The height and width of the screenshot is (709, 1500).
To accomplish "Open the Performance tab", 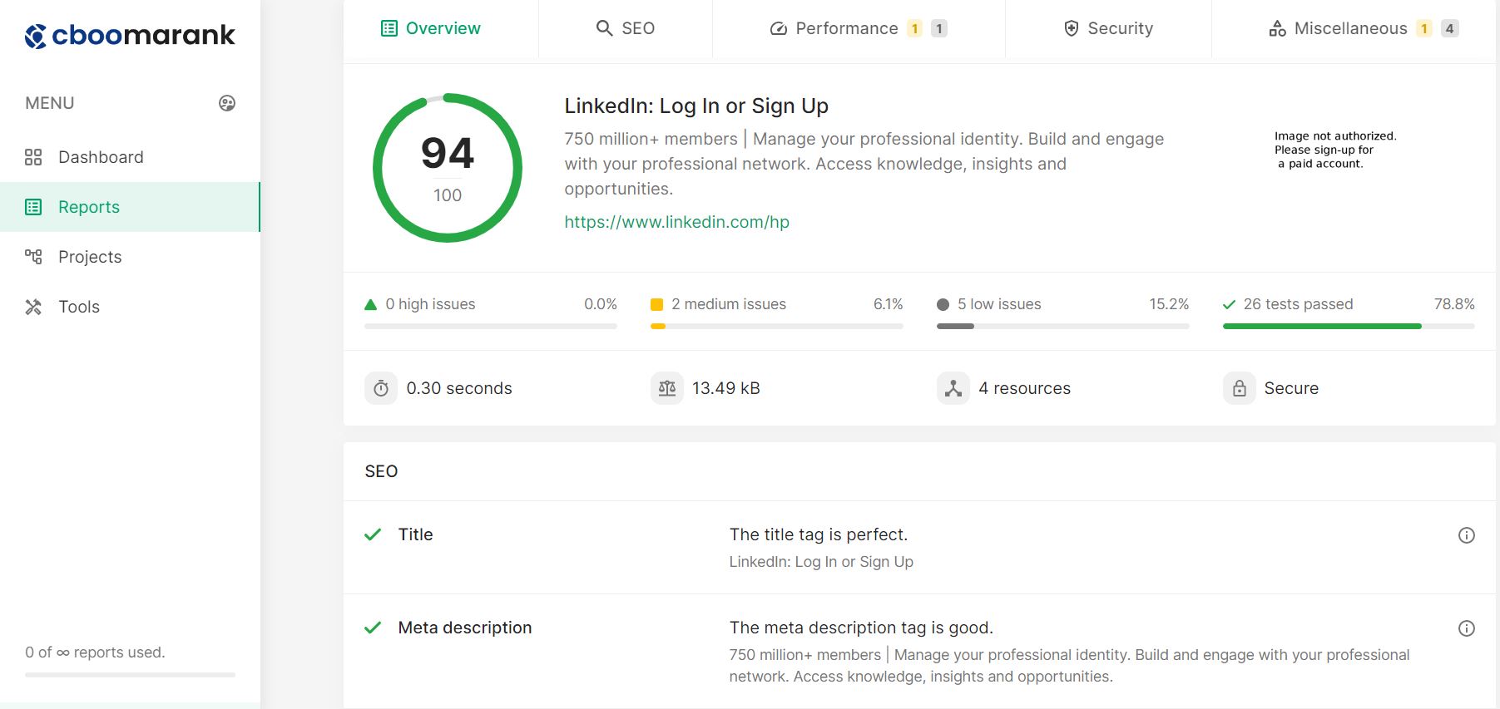I will pos(859,28).
